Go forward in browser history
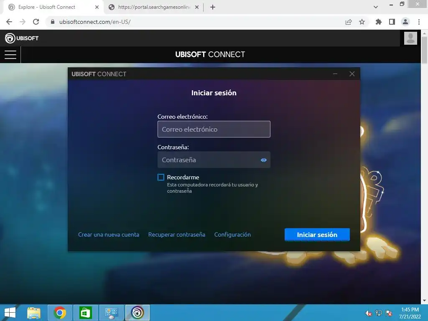 click(x=23, y=22)
